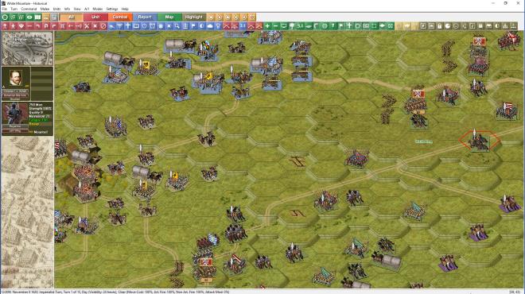Click the red U-turn about-face icon
The width and height of the screenshot is (525, 294).
(x=46, y=25)
